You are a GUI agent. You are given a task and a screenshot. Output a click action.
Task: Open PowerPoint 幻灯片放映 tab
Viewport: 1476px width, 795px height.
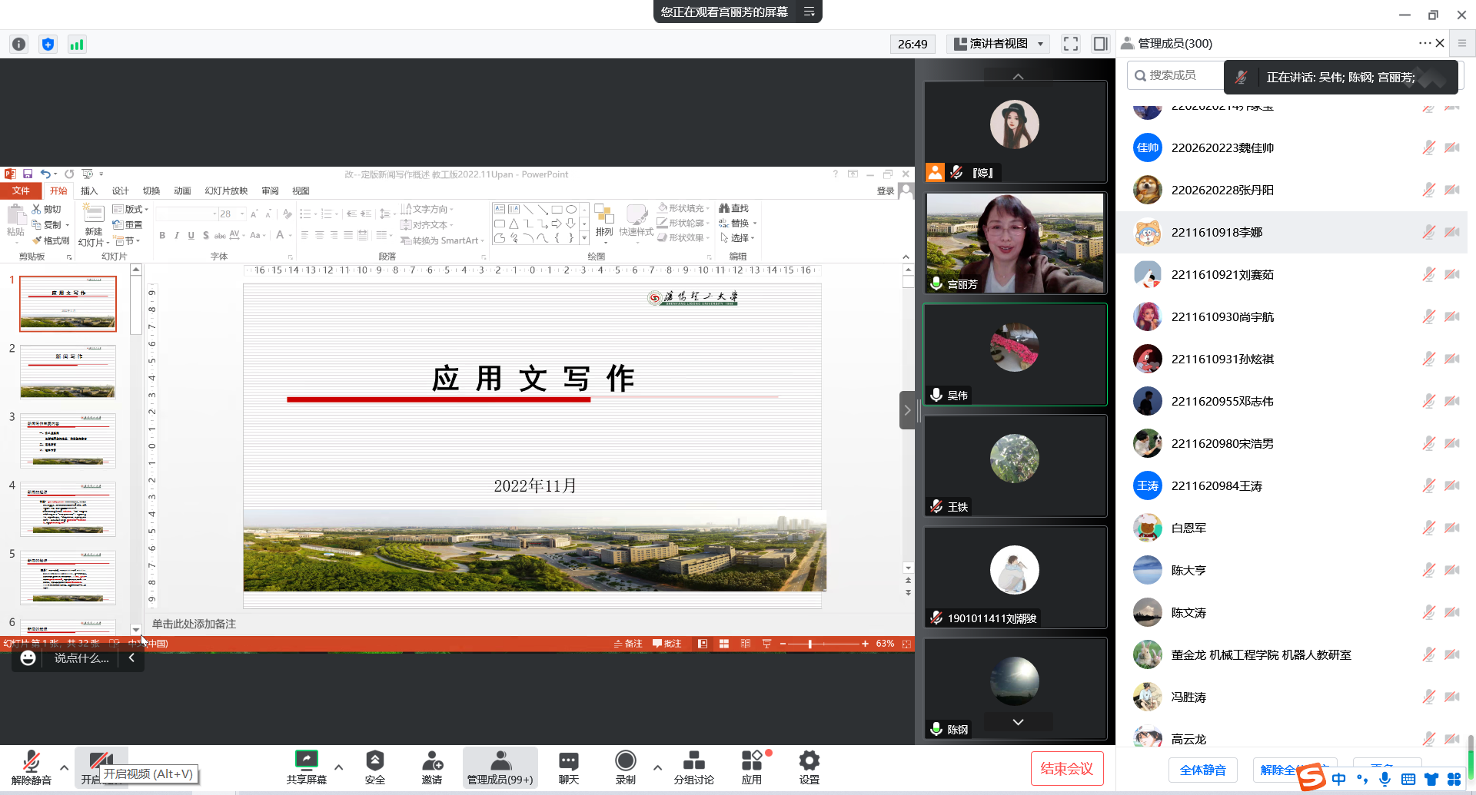226,191
